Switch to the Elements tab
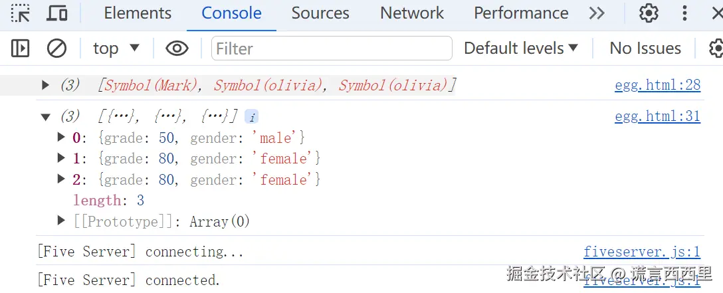Viewport: 723px width, 293px height. [x=138, y=13]
